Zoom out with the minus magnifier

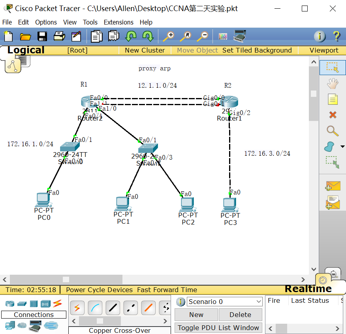pos(202,36)
